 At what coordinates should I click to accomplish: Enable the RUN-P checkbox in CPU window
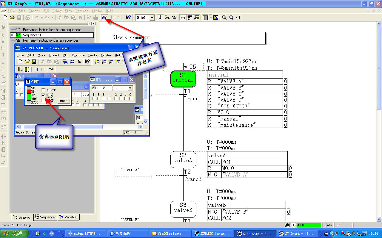[44, 90]
